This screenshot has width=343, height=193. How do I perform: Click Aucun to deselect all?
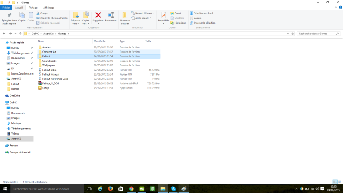[x=196, y=18]
